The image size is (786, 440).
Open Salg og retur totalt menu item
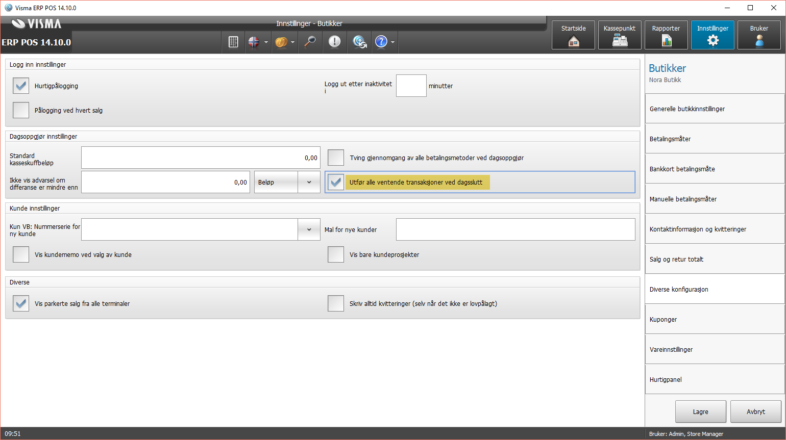pos(715,259)
